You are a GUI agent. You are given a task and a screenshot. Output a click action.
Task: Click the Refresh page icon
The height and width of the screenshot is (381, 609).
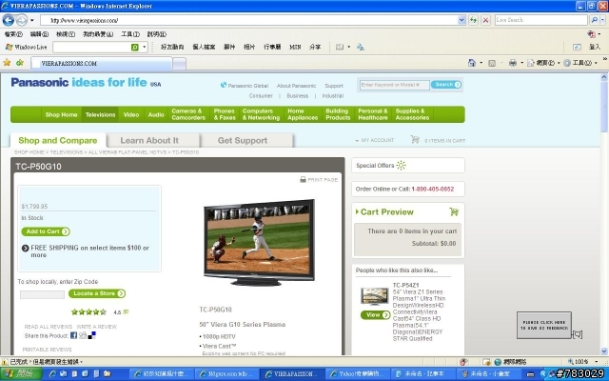point(473,20)
